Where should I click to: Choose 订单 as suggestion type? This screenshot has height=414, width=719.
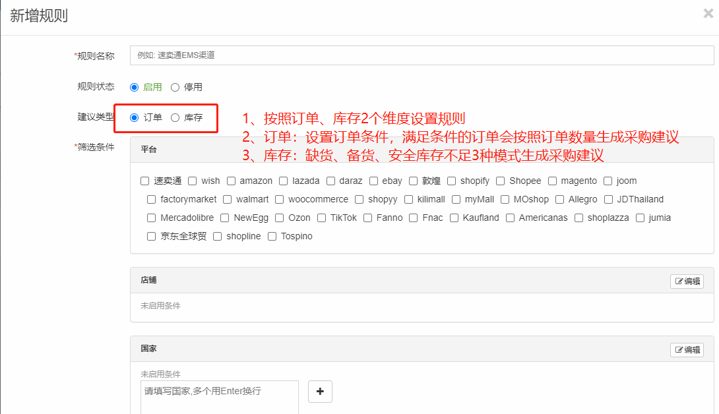pos(135,118)
